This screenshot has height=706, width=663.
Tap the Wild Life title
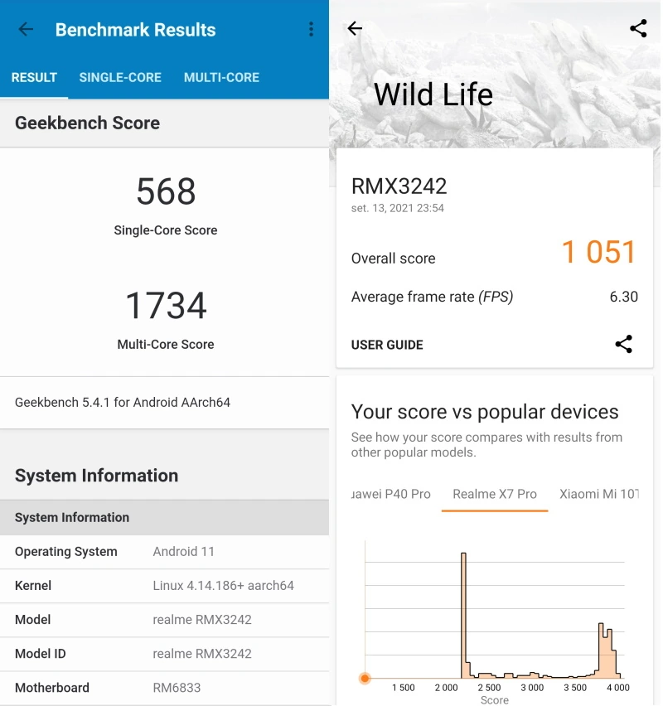pyautogui.click(x=433, y=94)
